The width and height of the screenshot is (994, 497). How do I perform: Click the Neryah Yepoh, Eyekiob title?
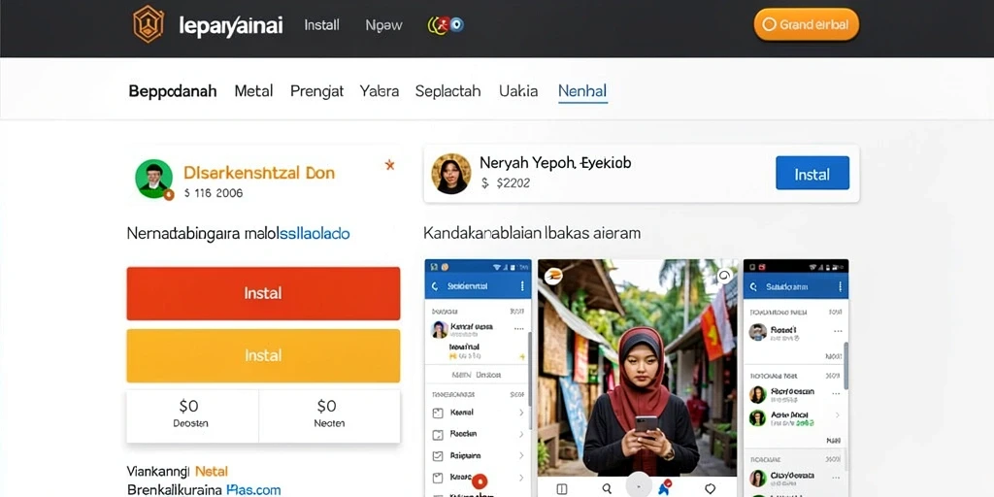pos(555,163)
